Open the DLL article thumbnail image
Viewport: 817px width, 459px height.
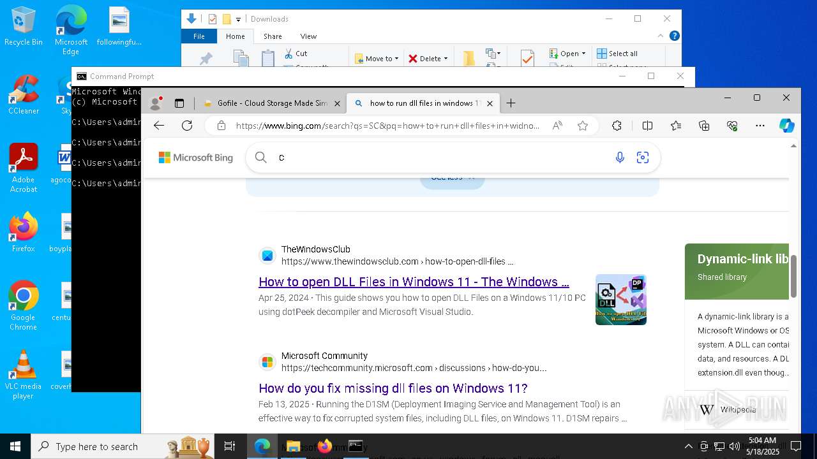(621, 300)
